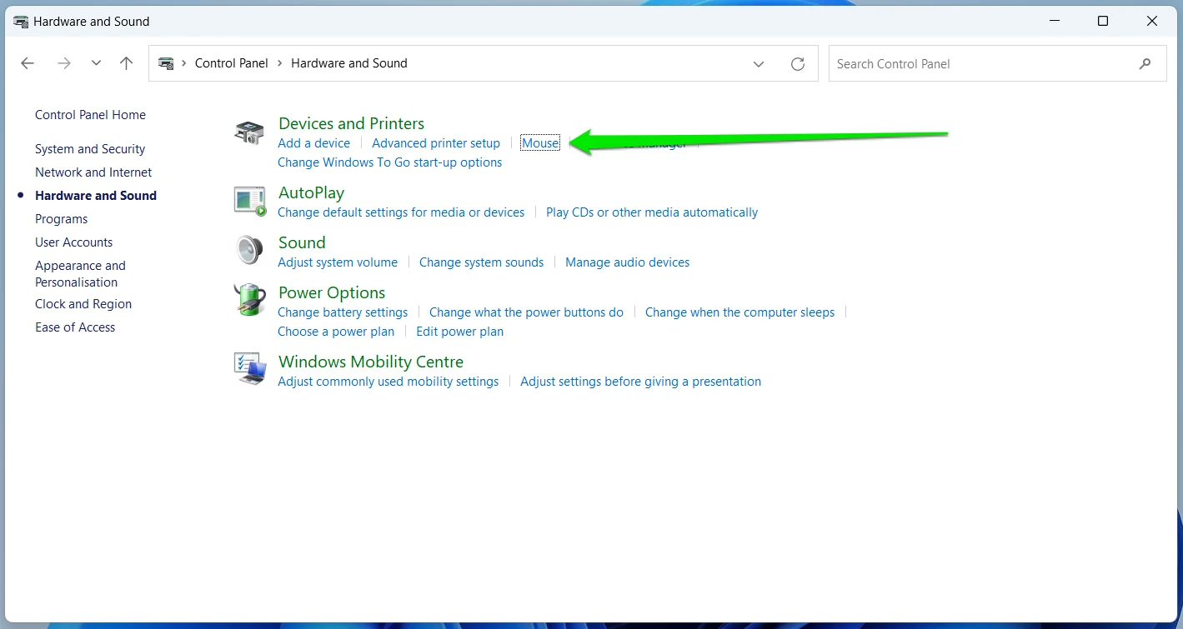Navigate to Control Panel via the breadcrumb

(x=231, y=62)
